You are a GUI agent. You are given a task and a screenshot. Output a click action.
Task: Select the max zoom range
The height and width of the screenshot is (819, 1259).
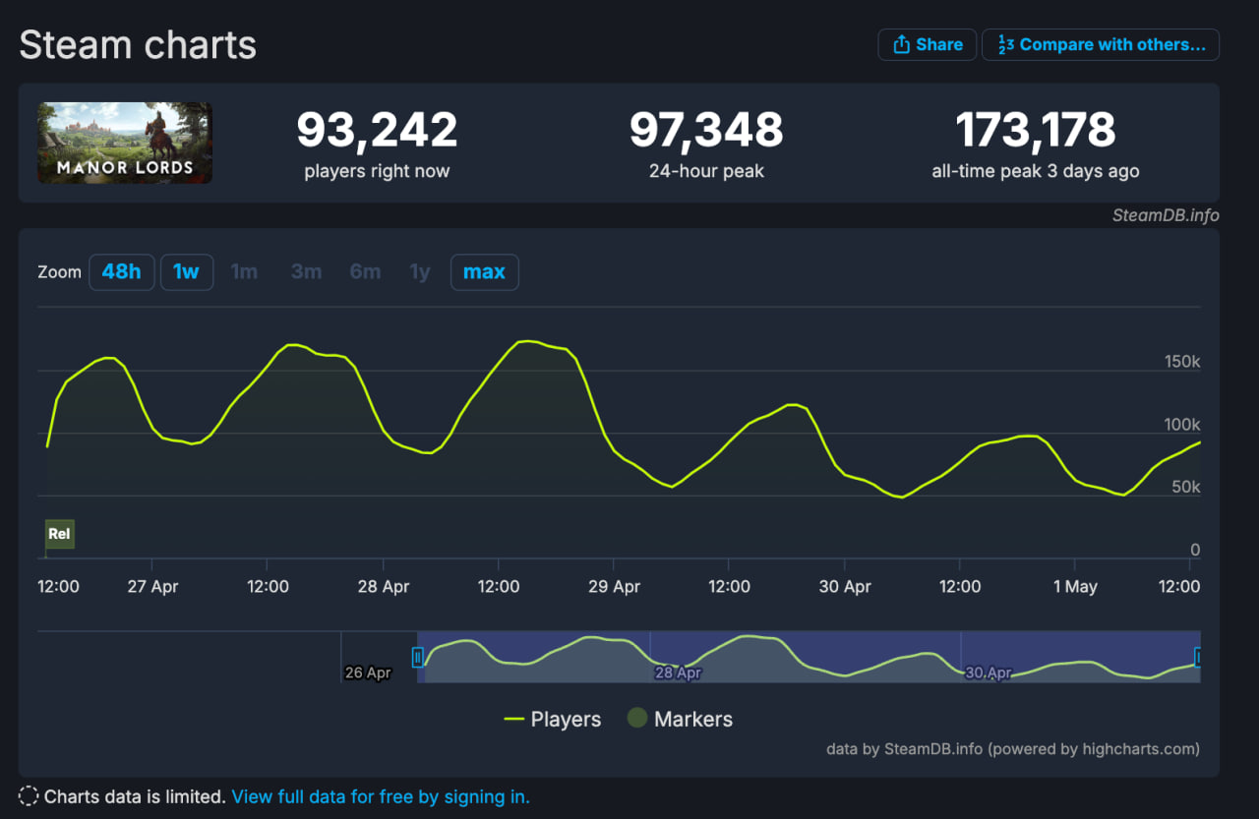(484, 272)
